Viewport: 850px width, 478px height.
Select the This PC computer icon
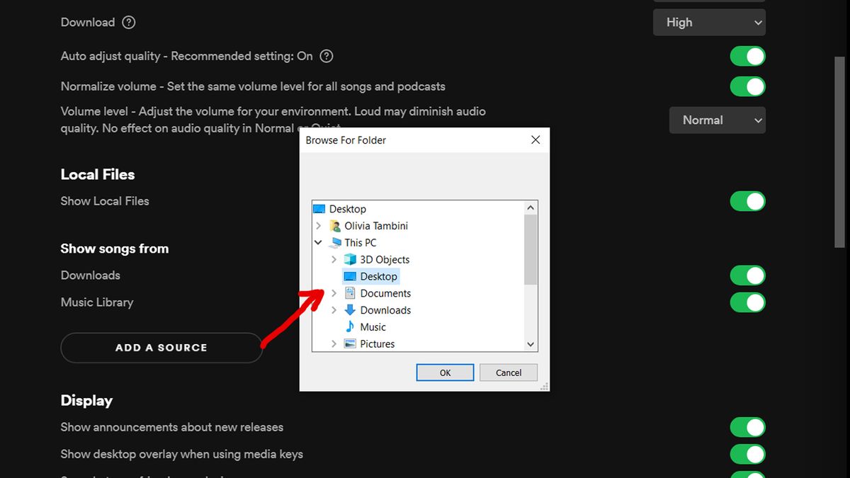pyautogui.click(x=335, y=242)
